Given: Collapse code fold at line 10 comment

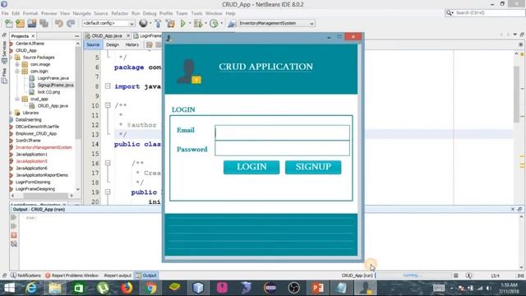Looking at the screenshot, I should click(x=108, y=105).
